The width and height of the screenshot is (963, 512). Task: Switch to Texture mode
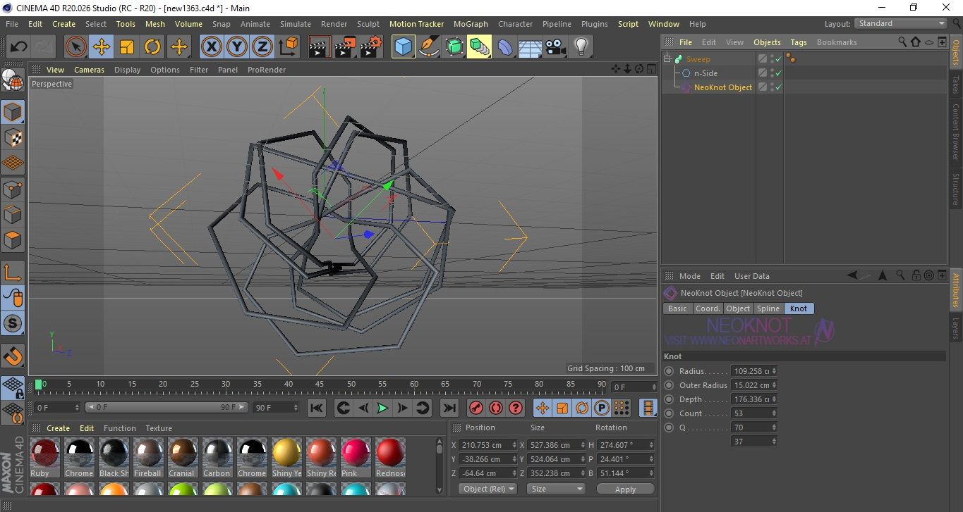(13, 138)
